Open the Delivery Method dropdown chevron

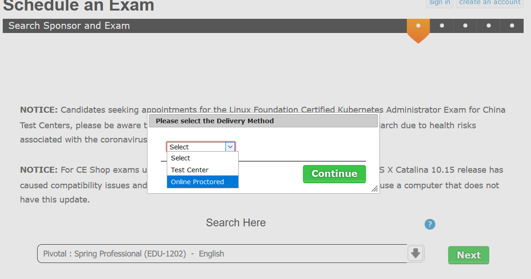(x=230, y=147)
